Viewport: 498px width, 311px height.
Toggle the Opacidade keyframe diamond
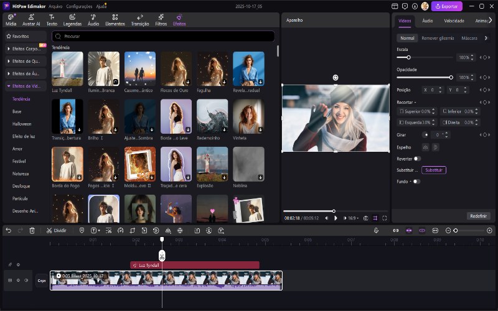pyautogui.click(x=485, y=77)
